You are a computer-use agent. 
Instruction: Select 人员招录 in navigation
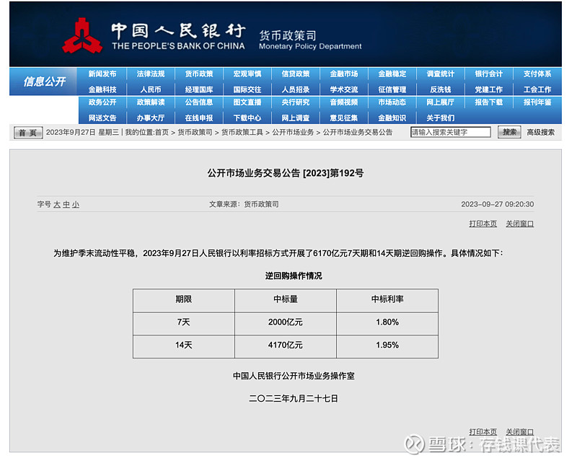[x=296, y=89]
